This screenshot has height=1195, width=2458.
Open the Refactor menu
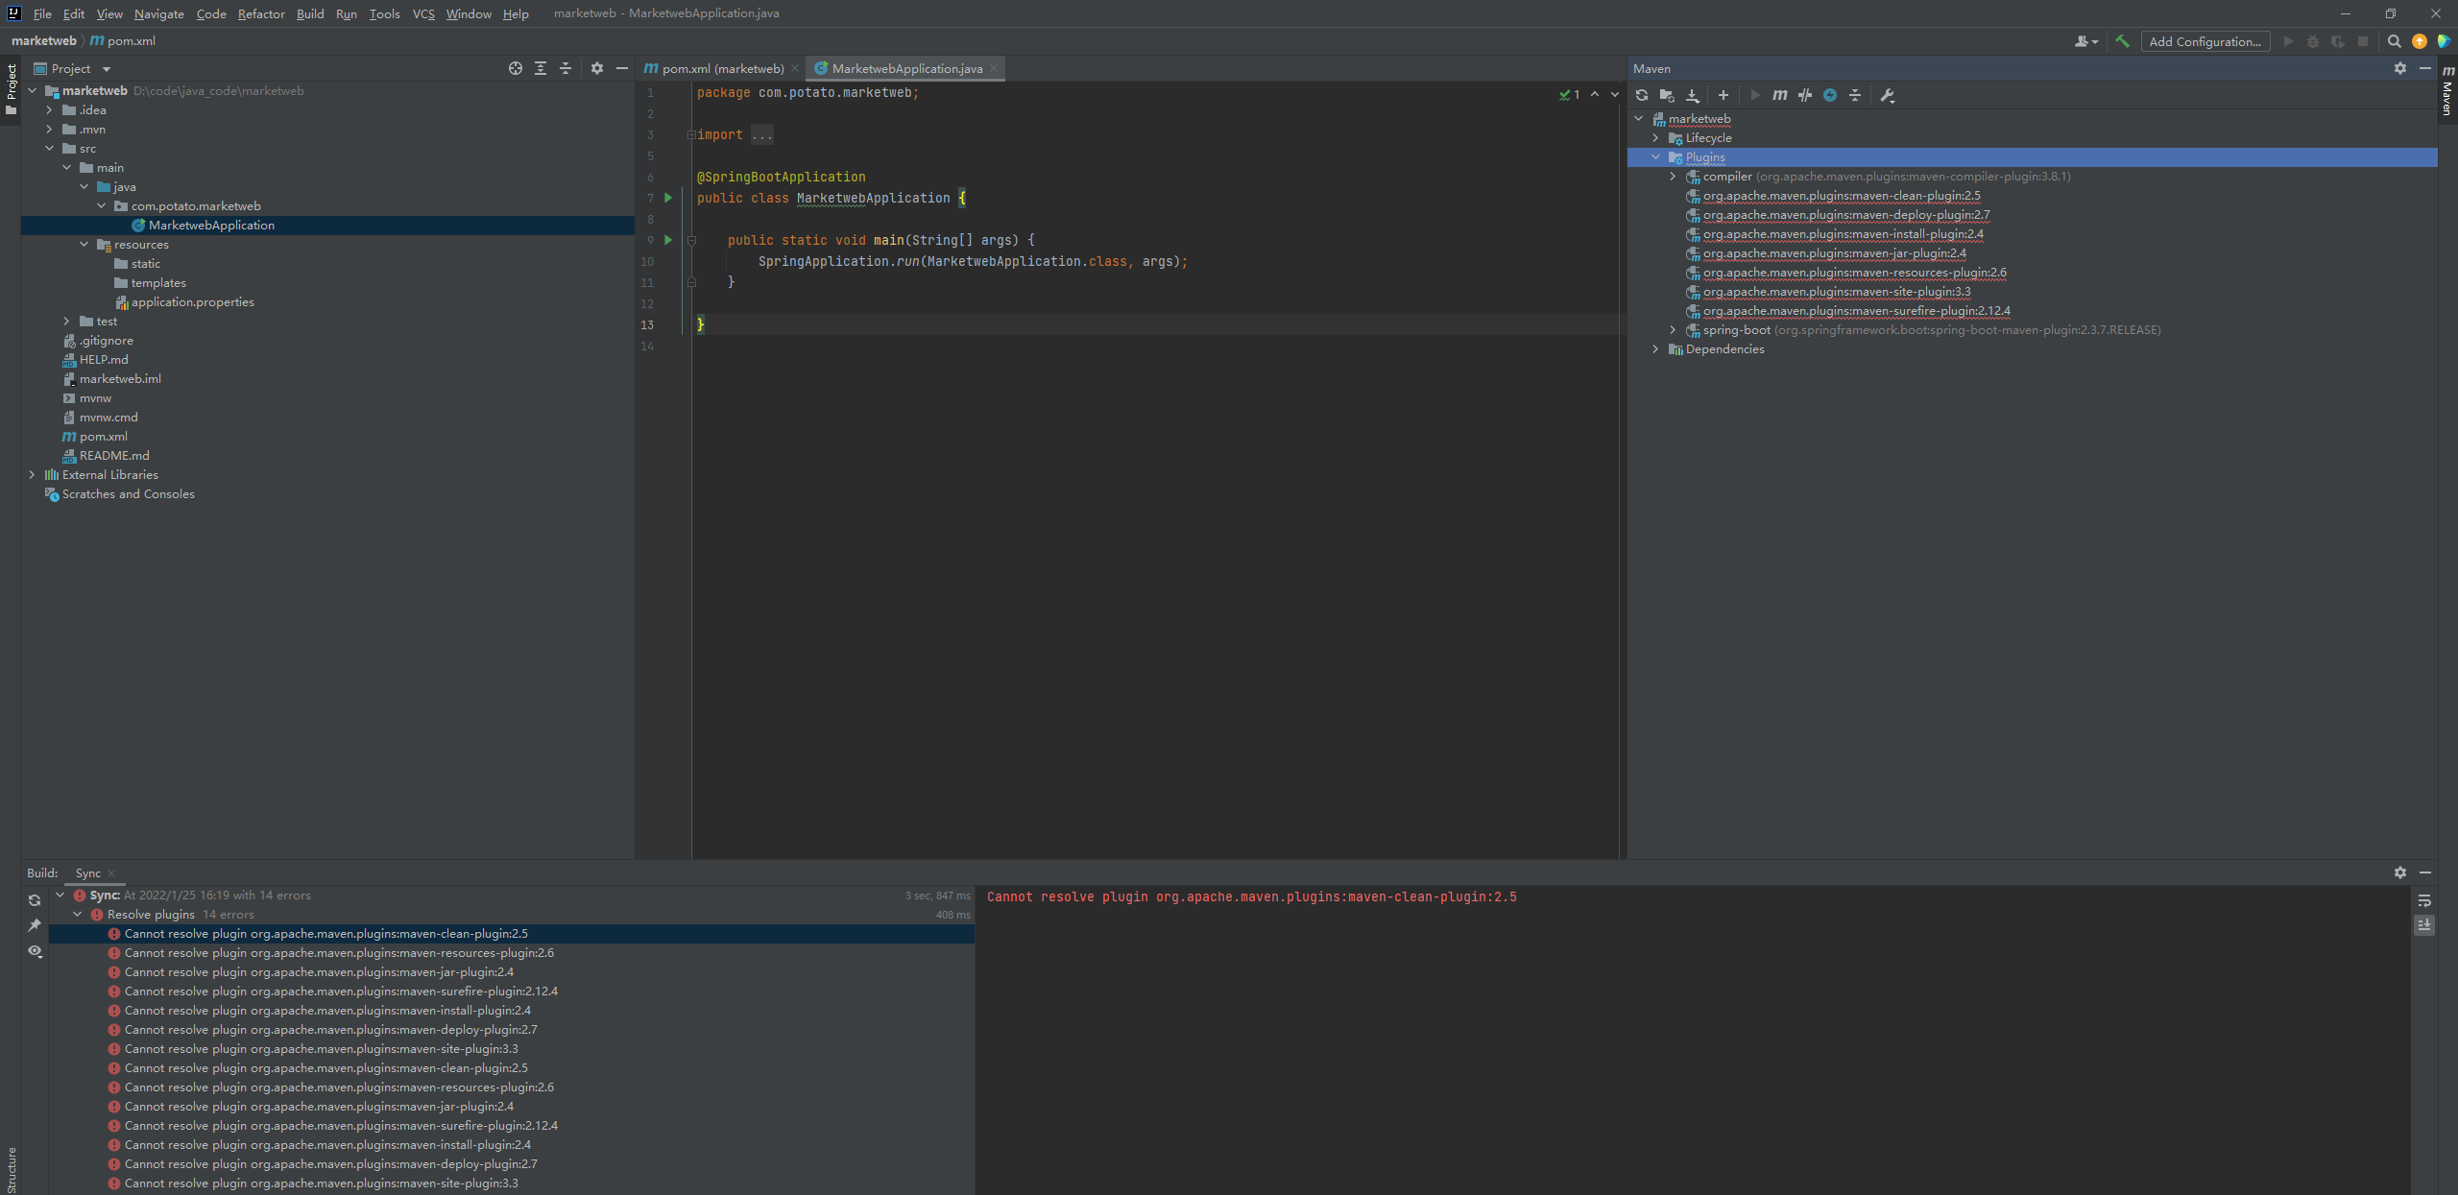coord(261,13)
